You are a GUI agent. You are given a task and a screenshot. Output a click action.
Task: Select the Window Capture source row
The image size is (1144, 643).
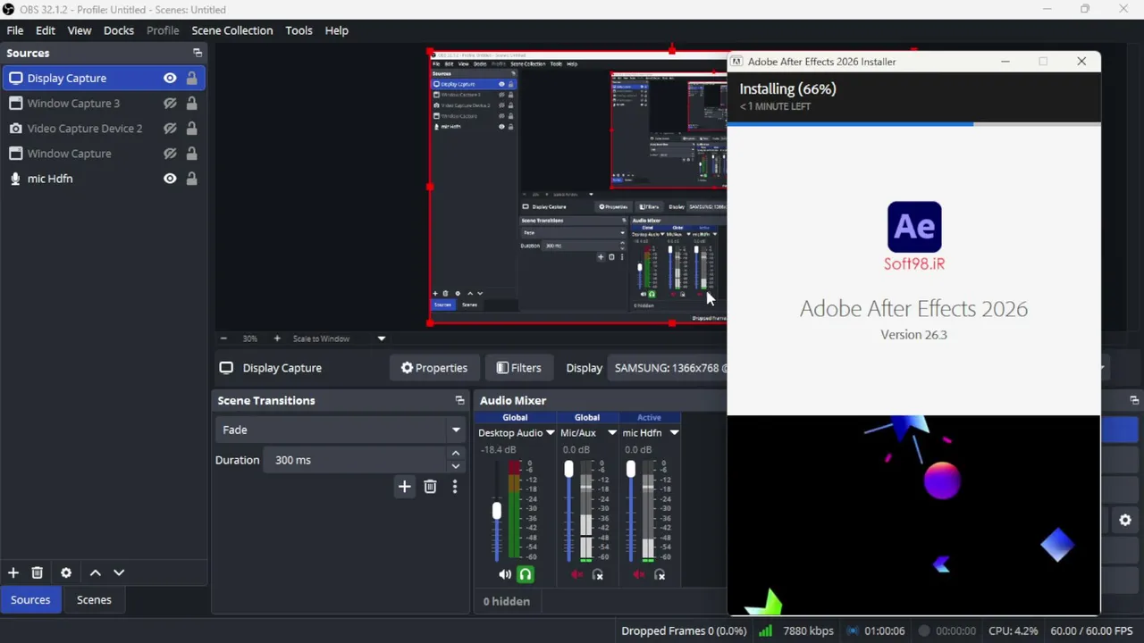pyautogui.click(x=103, y=154)
